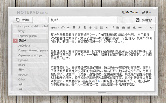Open the Горячее pikabu note
166x103 pixels.
31,36
